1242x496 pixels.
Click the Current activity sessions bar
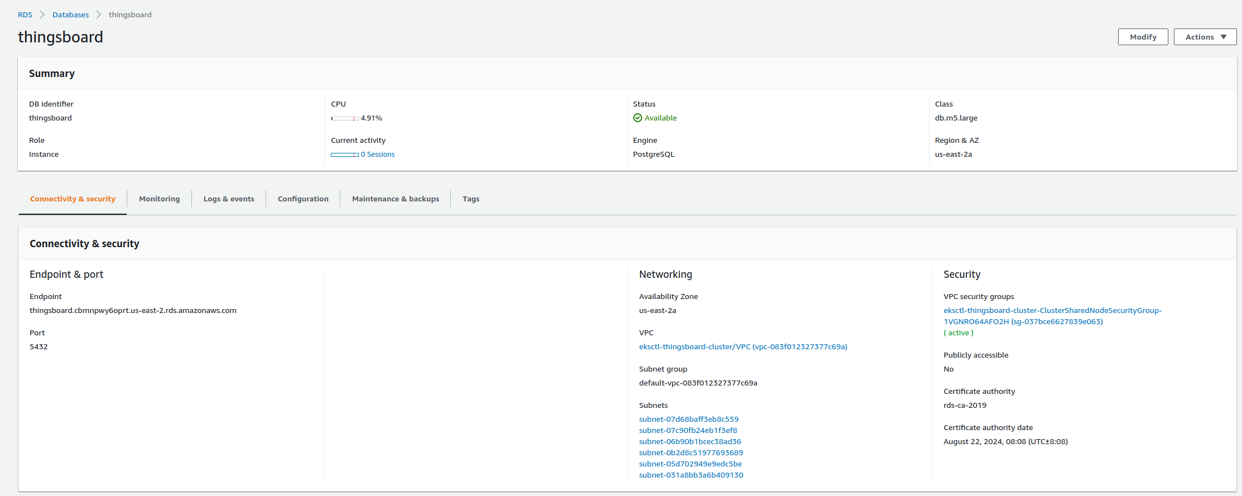[345, 155]
